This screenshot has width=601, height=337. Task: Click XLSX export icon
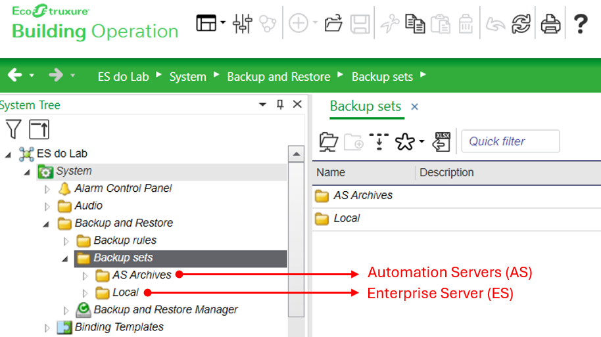pyautogui.click(x=441, y=142)
